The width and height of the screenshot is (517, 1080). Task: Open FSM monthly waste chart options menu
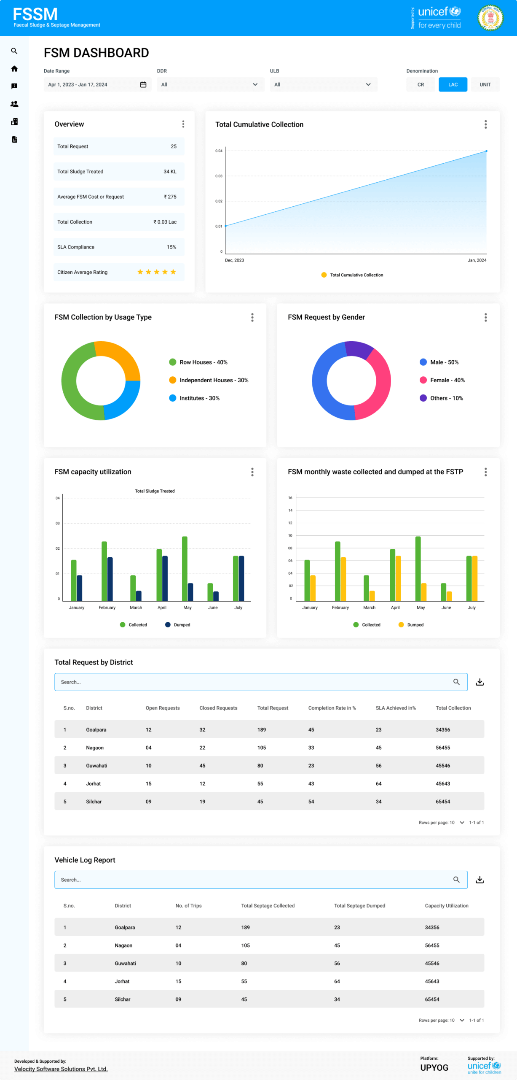point(485,472)
